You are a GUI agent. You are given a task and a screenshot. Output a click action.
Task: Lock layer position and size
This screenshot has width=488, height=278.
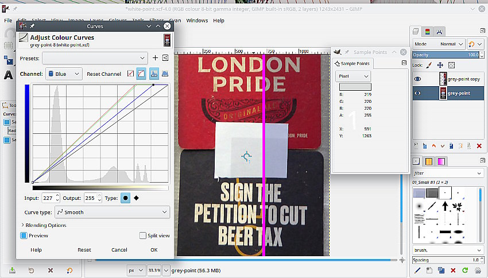point(440,65)
